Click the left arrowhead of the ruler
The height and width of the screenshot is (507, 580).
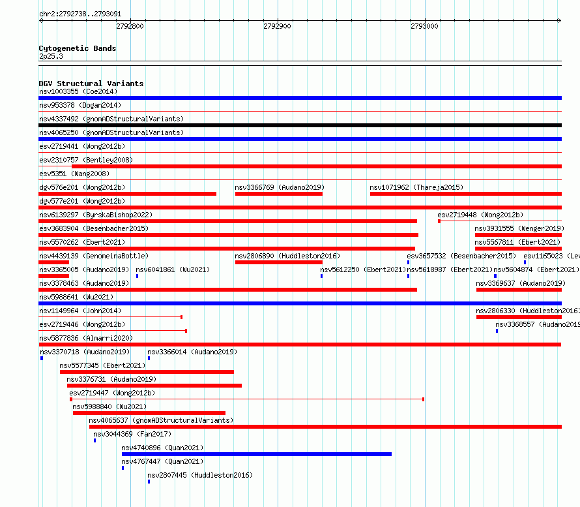tap(41, 20)
